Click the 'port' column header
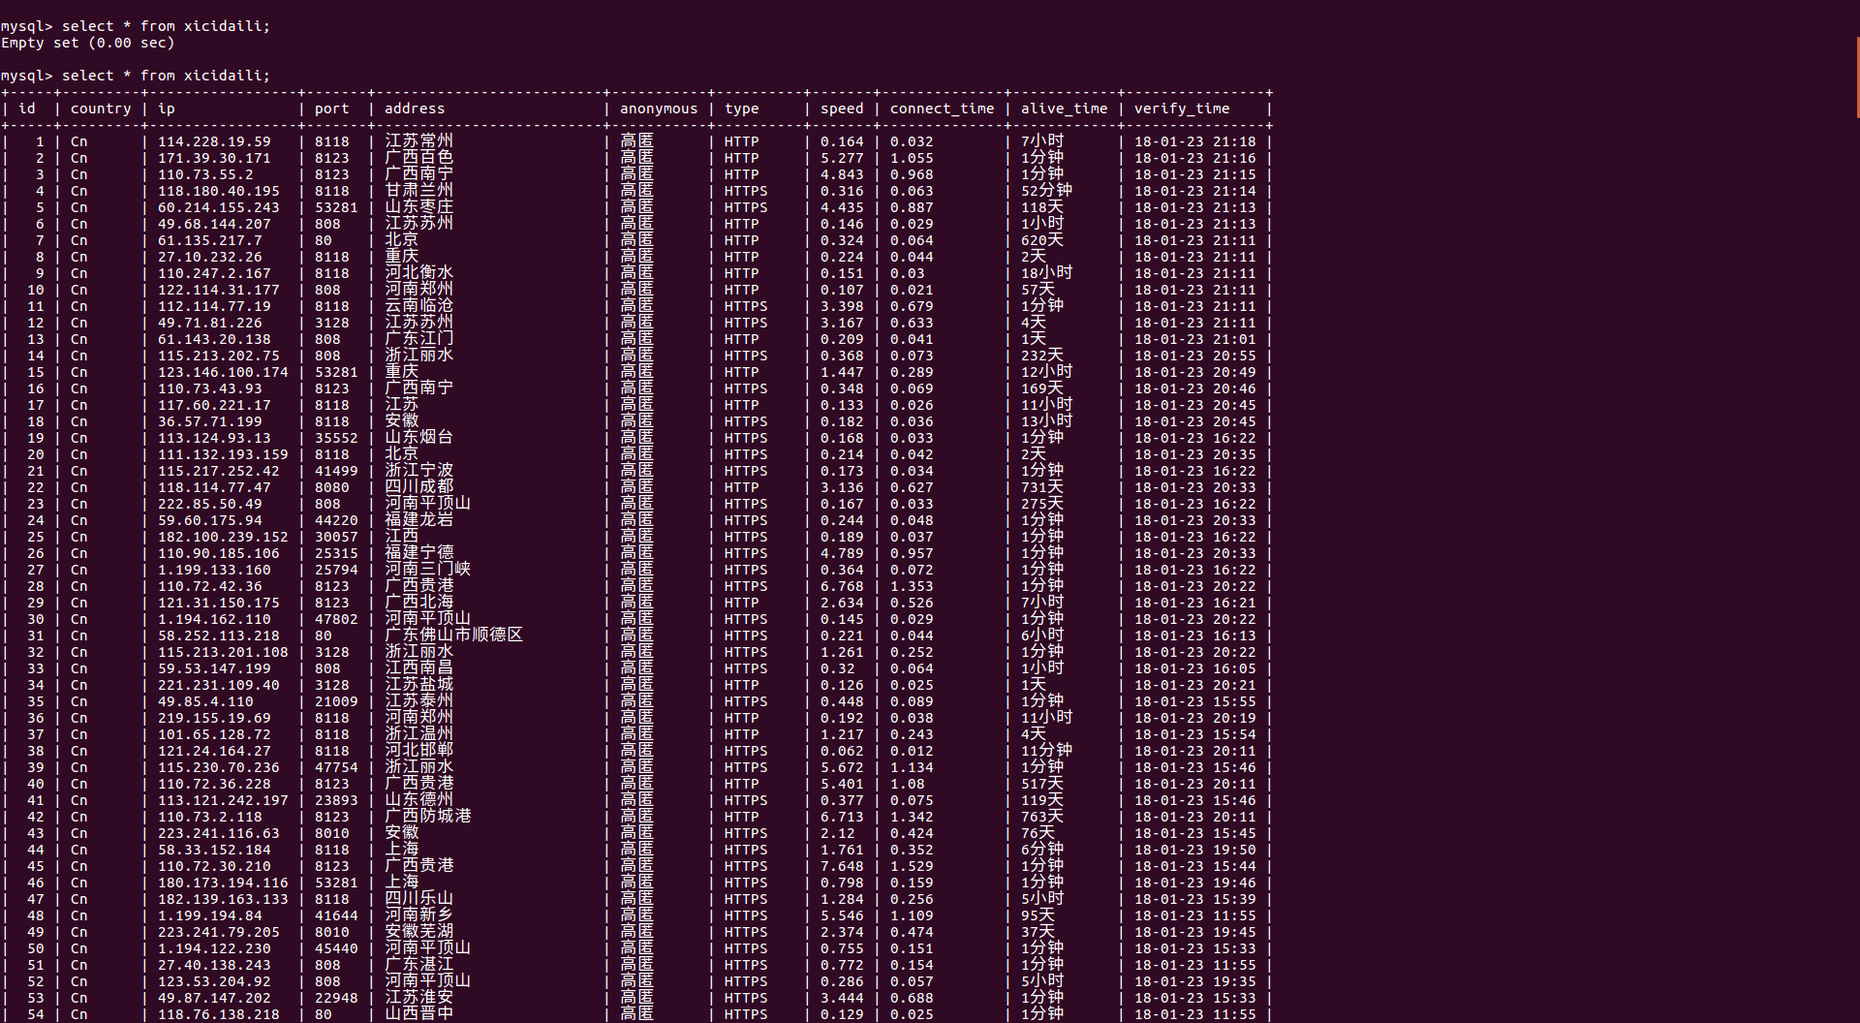The image size is (1860, 1023). [x=331, y=108]
